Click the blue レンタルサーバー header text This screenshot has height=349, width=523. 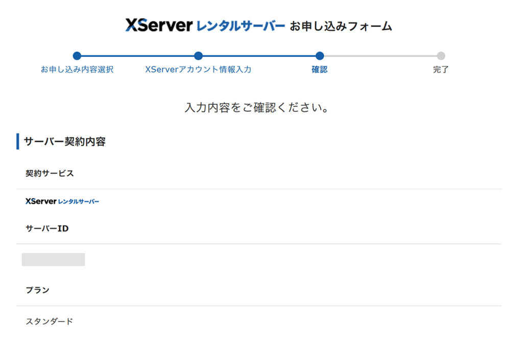[x=241, y=26]
